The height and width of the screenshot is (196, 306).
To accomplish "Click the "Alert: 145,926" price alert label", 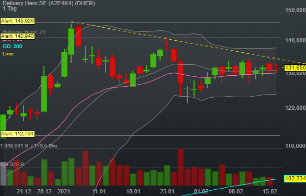I will (18, 21).
